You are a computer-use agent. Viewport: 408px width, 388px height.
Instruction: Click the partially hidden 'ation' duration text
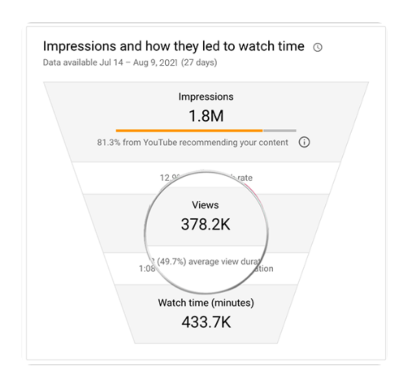(x=264, y=269)
